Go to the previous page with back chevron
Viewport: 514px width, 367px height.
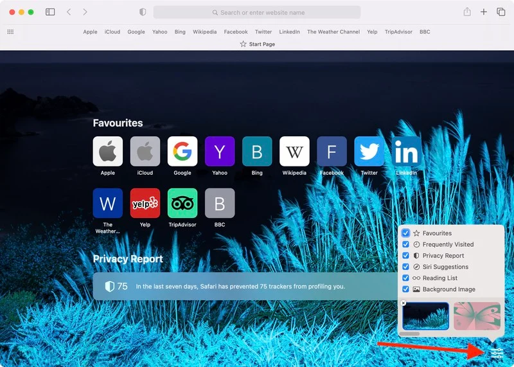pyautogui.click(x=69, y=12)
